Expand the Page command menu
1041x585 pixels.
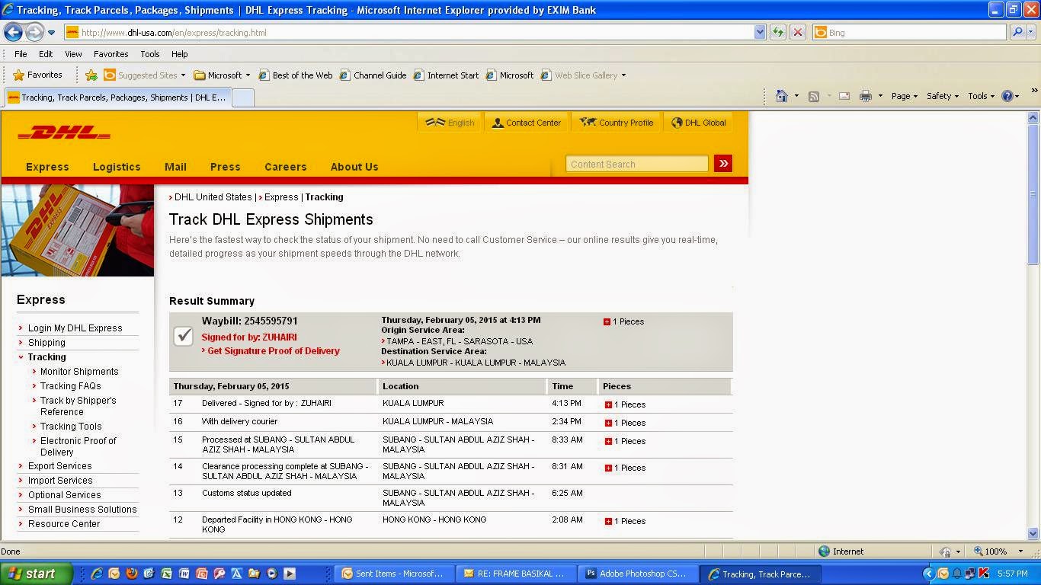(905, 96)
